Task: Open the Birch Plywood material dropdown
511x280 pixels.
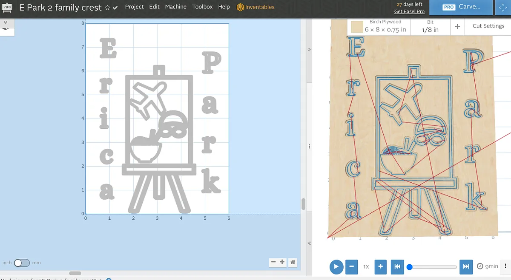Action: [379, 26]
